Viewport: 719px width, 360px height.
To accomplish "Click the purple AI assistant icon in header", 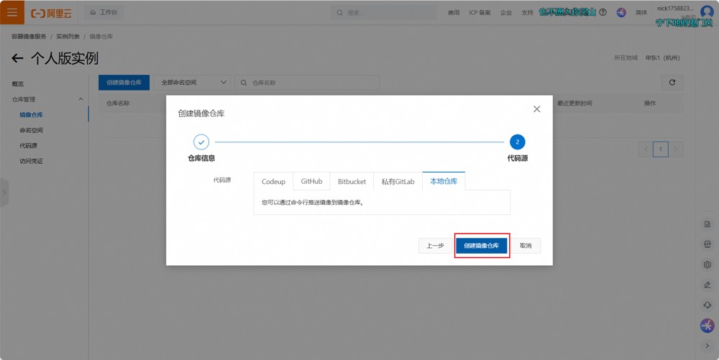I will pyautogui.click(x=621, y=12).
